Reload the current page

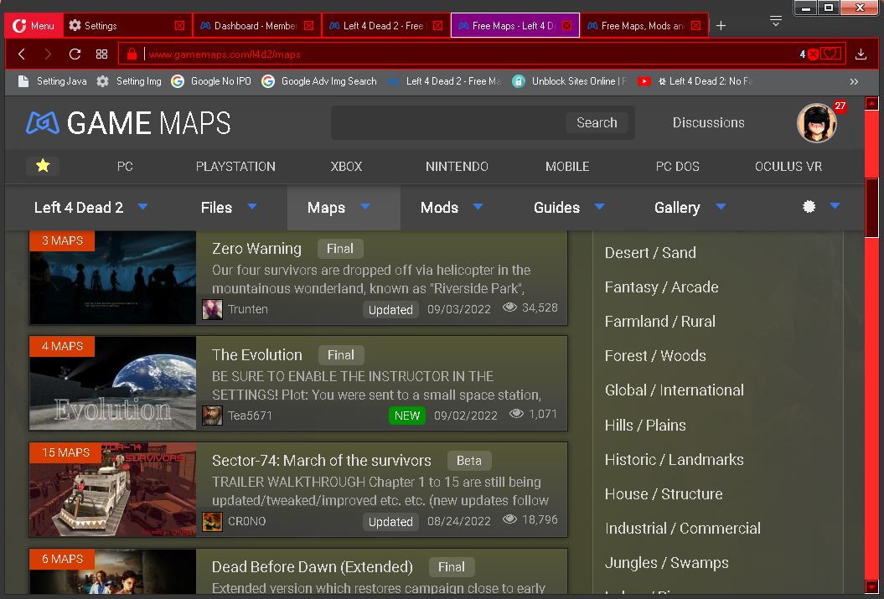click(75, 54)
